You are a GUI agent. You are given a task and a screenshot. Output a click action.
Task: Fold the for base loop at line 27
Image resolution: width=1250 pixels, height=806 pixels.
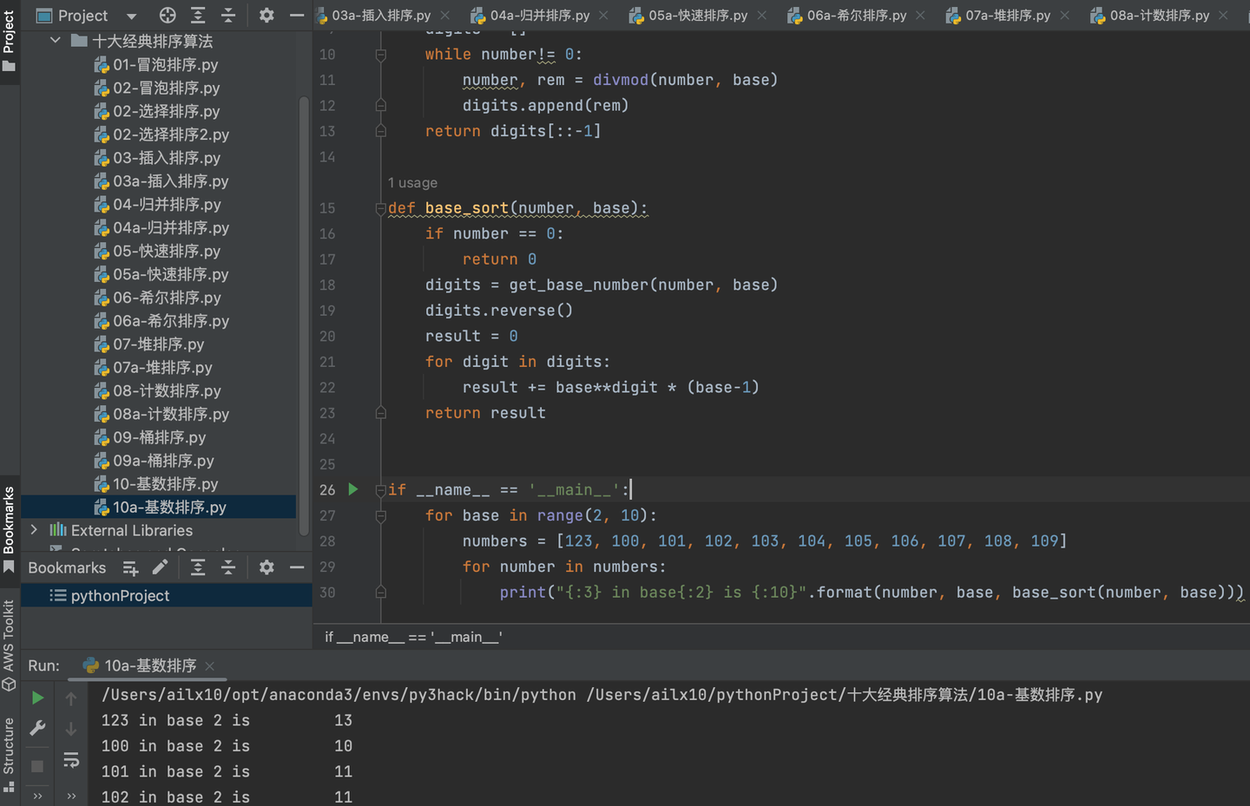pos(380,515)
